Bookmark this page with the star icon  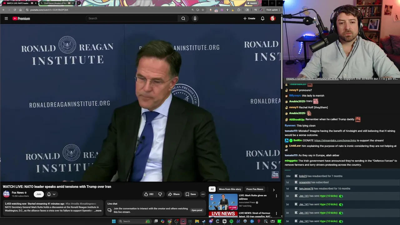203,10
